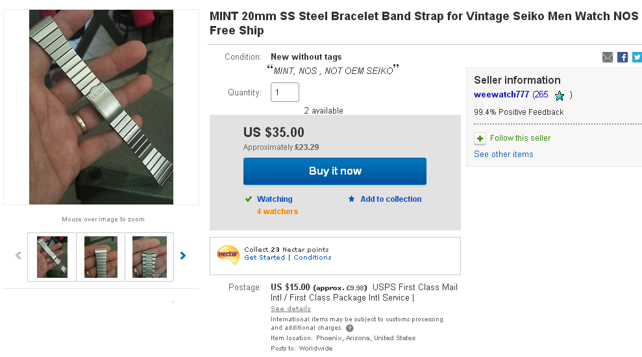The height and width of the screenshot is (357, 642).
Task: Click the seller feedback star icon
Action: (560, 95)
